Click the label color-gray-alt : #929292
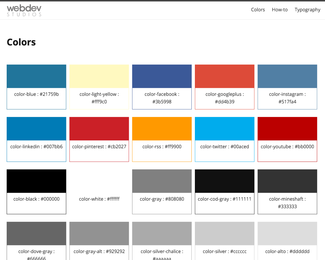The height and width of the screenshot is (260, 325). (x=99, y=251)
